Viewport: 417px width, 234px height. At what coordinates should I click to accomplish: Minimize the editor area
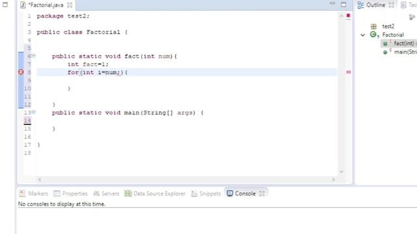[x=332, y=3]
